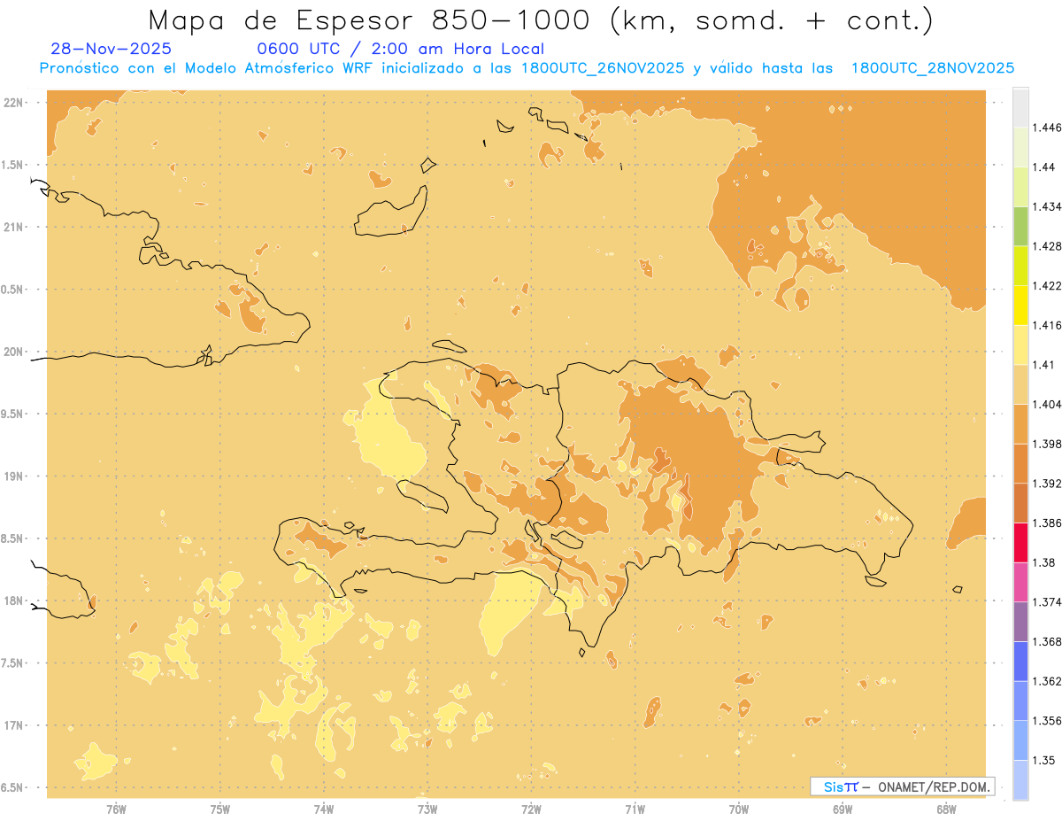Click the colorbar value '1.428'

click(x=1046, y=246)
